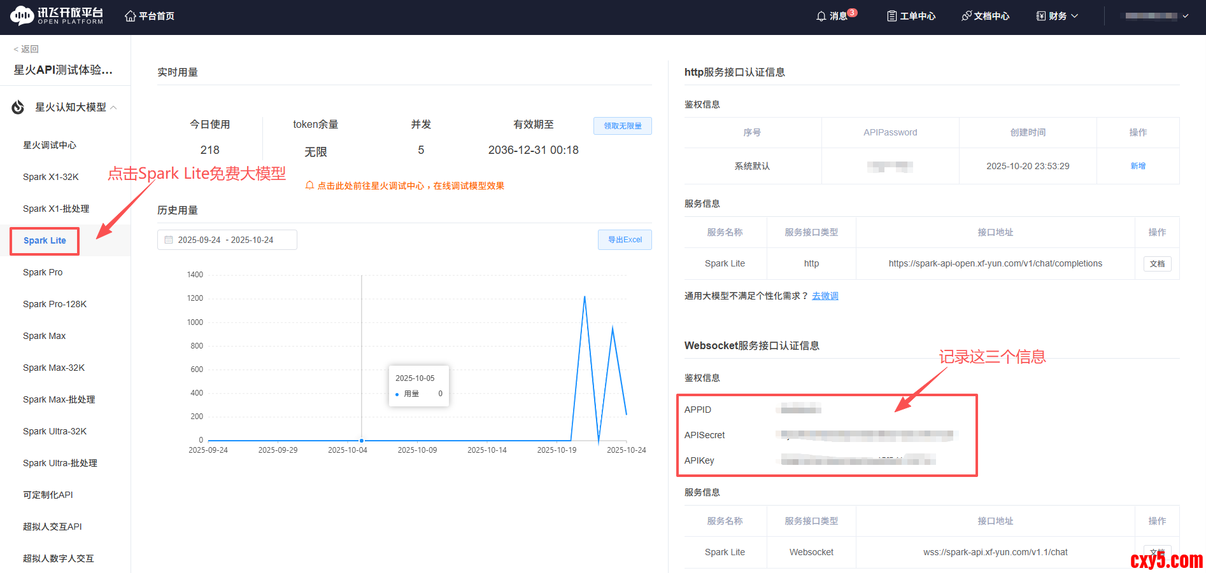Click the calendar icon in date range field
Viewport: 1206px width, 573px height.
(x=169, y=240)
